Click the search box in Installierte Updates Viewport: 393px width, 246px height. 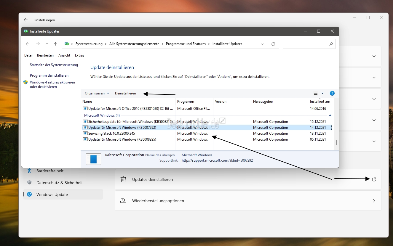tap(309, 44)
